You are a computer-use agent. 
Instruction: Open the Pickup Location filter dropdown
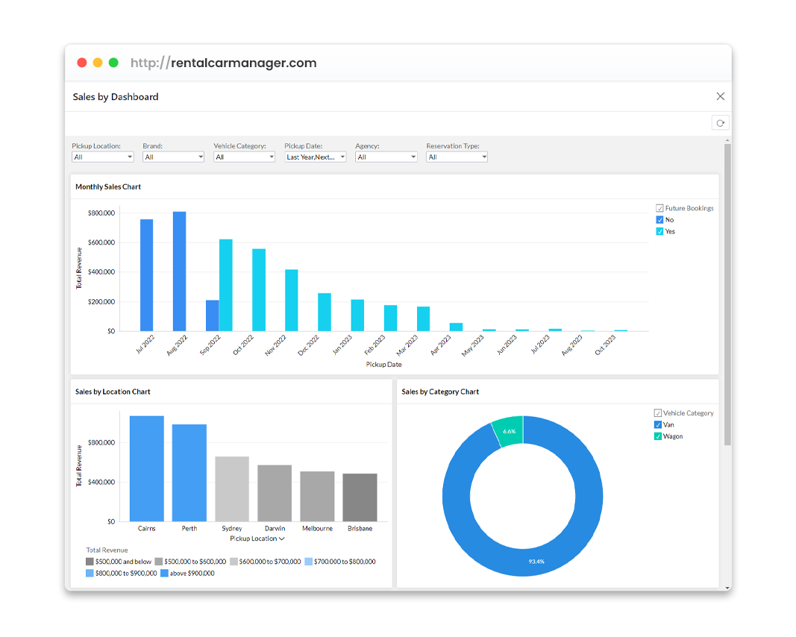coord(102,157)
